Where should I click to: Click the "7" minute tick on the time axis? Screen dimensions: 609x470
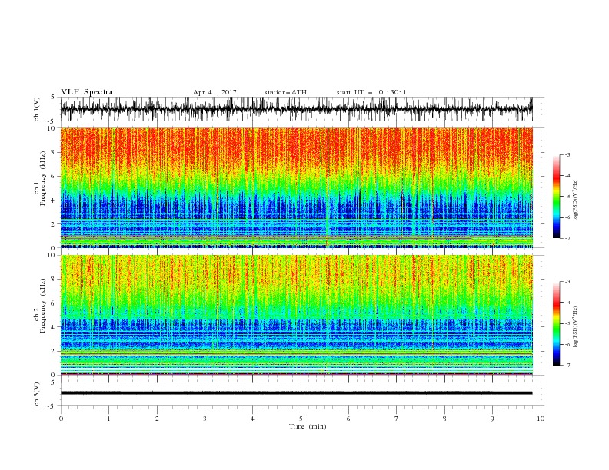[x=397, y=419]
